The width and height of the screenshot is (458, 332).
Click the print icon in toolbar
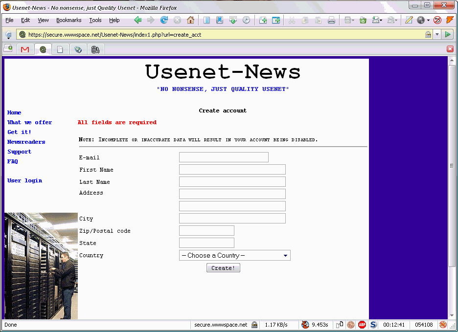(331, 20)
